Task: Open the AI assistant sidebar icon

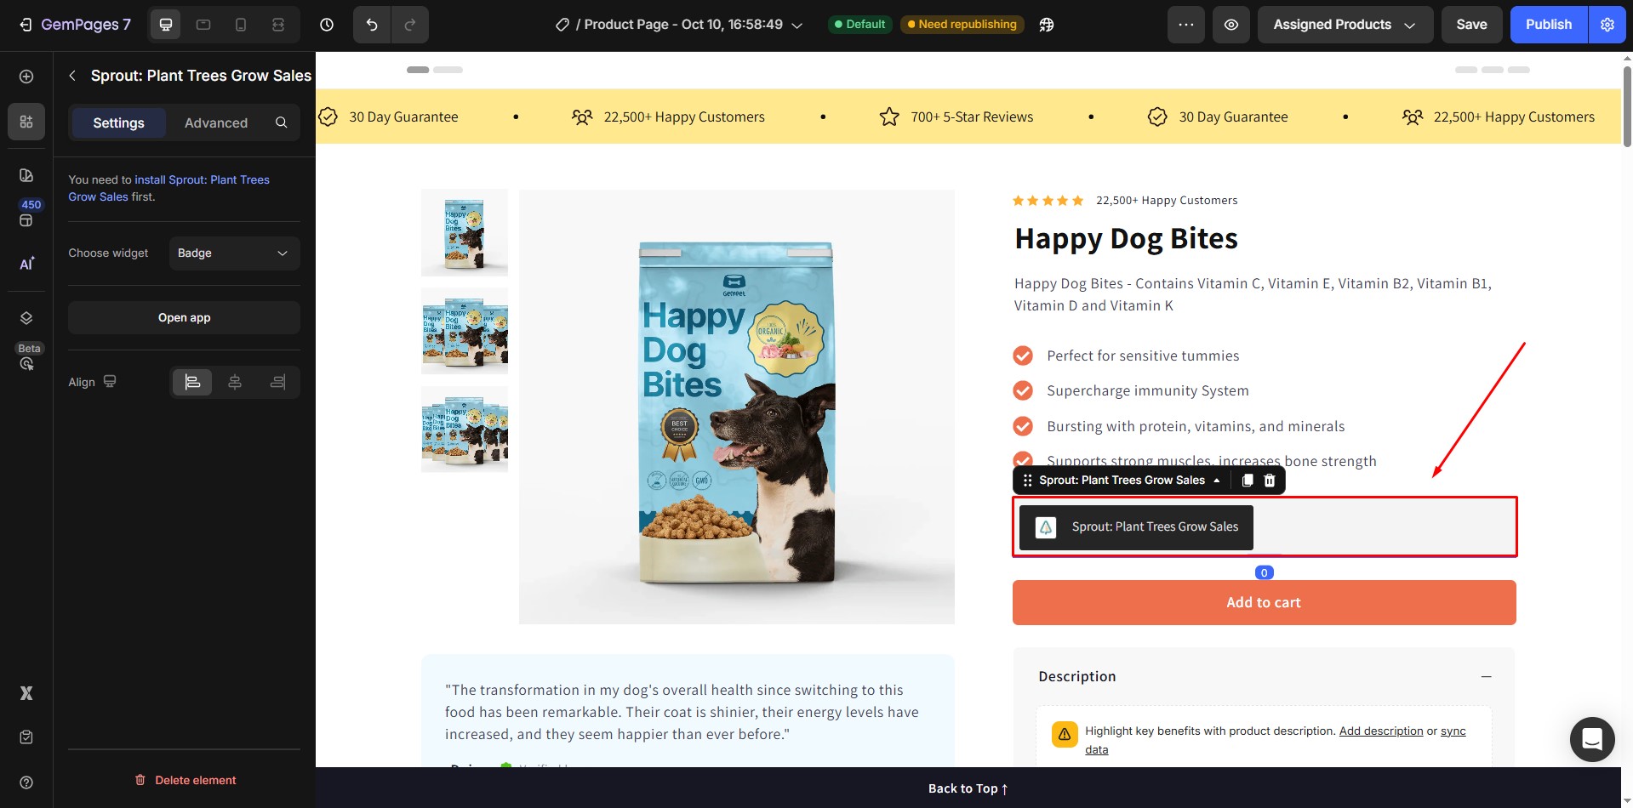Action: 26,264
